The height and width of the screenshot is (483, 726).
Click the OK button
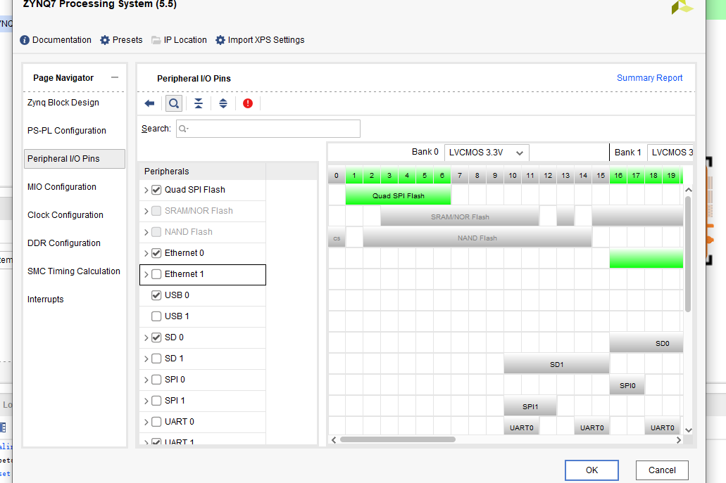592,470
